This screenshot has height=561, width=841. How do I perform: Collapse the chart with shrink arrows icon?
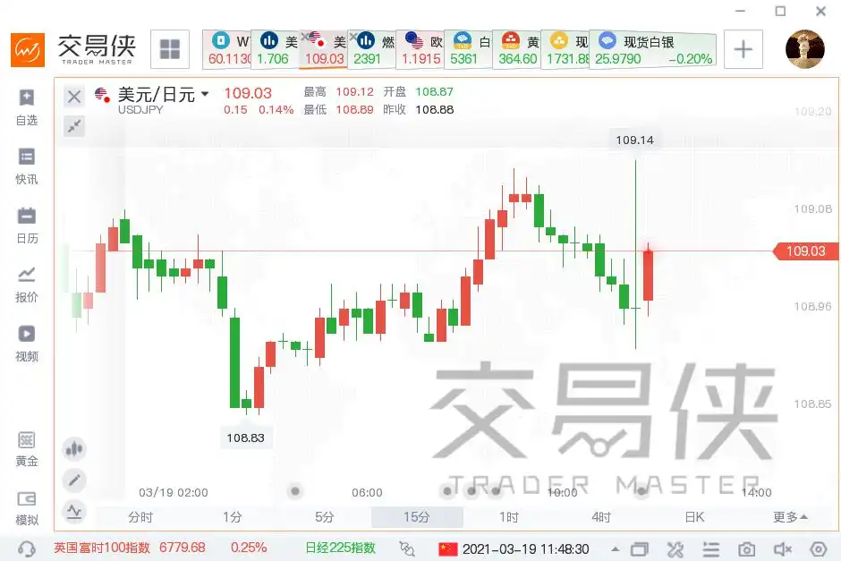(x=74, y=126)
